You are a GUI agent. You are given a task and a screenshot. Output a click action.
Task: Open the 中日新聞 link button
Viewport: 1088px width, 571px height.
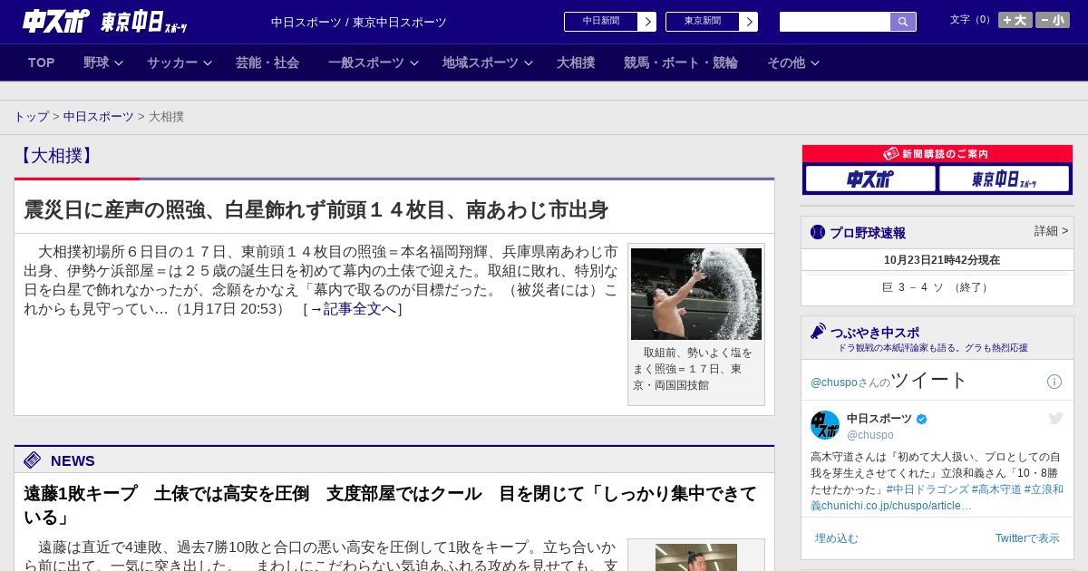[601, 22]
